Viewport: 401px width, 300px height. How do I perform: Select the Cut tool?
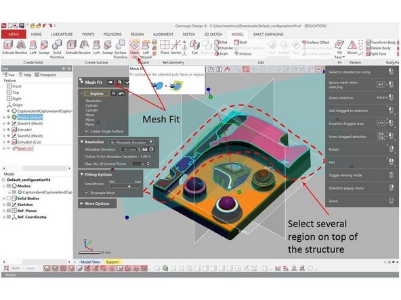[x=194, y=47]
